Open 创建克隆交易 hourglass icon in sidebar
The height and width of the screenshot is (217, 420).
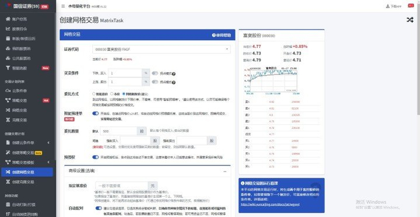[8, 182]
